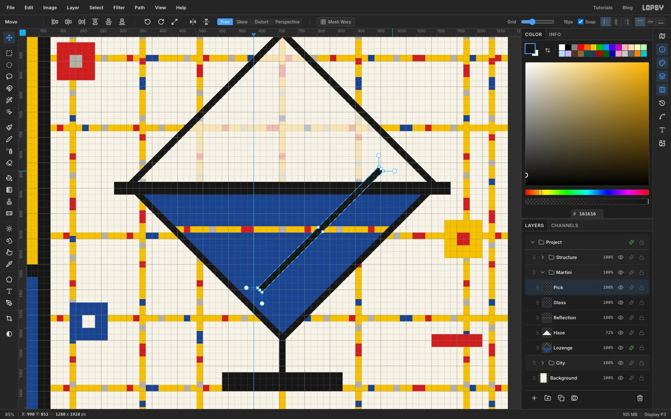Select the polygon shape tool
671x419 pixels.
(9, 279)
